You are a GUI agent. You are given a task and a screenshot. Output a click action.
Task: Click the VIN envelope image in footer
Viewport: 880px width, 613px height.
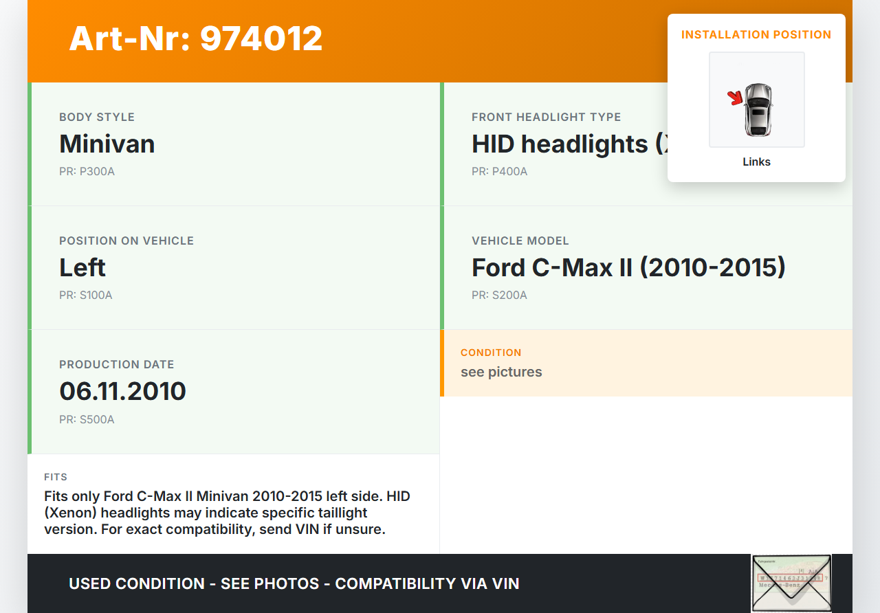pos(791,583)
